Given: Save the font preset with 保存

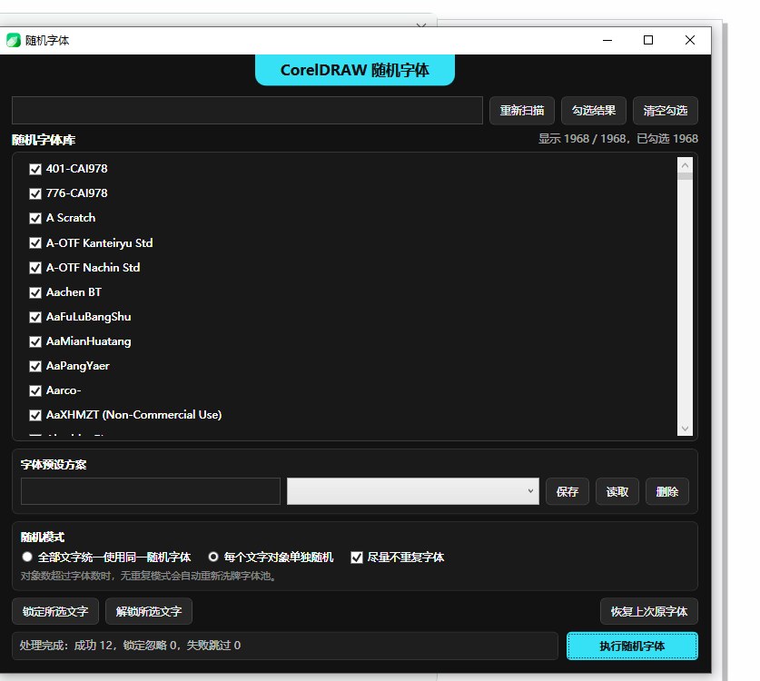Looking at the screenshot, I should pyautogui.click(x=568, y=491).
